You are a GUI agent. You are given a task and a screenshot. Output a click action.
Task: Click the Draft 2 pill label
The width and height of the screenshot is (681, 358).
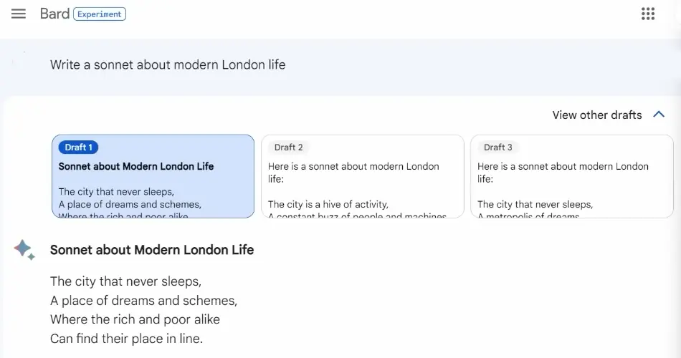pyautogui.click(x=288, y=147)
